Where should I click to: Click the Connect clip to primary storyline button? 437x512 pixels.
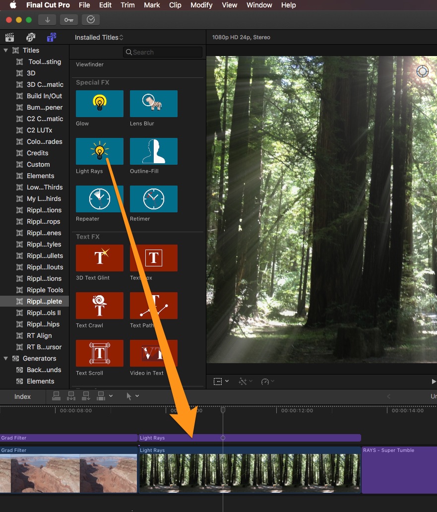[x=56, y=396]
